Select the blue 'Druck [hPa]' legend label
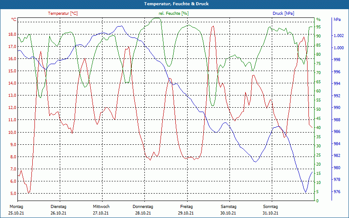 tap(283, 14)
